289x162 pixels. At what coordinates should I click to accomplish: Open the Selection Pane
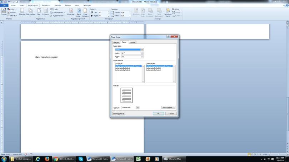[168, 12]
